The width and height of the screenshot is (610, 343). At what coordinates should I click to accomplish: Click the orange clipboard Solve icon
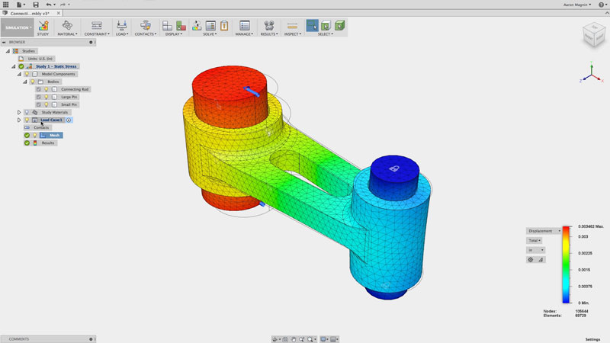(224, 26)
